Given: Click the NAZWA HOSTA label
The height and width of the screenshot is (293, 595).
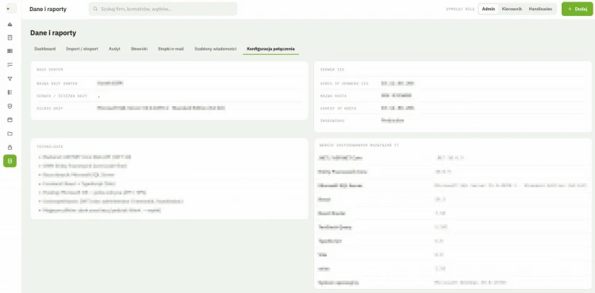Looking at the screenshot, I should point(333,96).
